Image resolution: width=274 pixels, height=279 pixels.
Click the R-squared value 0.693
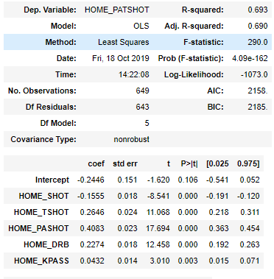click(258, 10)
